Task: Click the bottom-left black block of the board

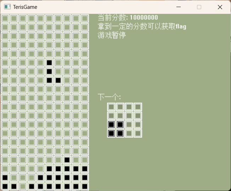Action: coord(5,186)
